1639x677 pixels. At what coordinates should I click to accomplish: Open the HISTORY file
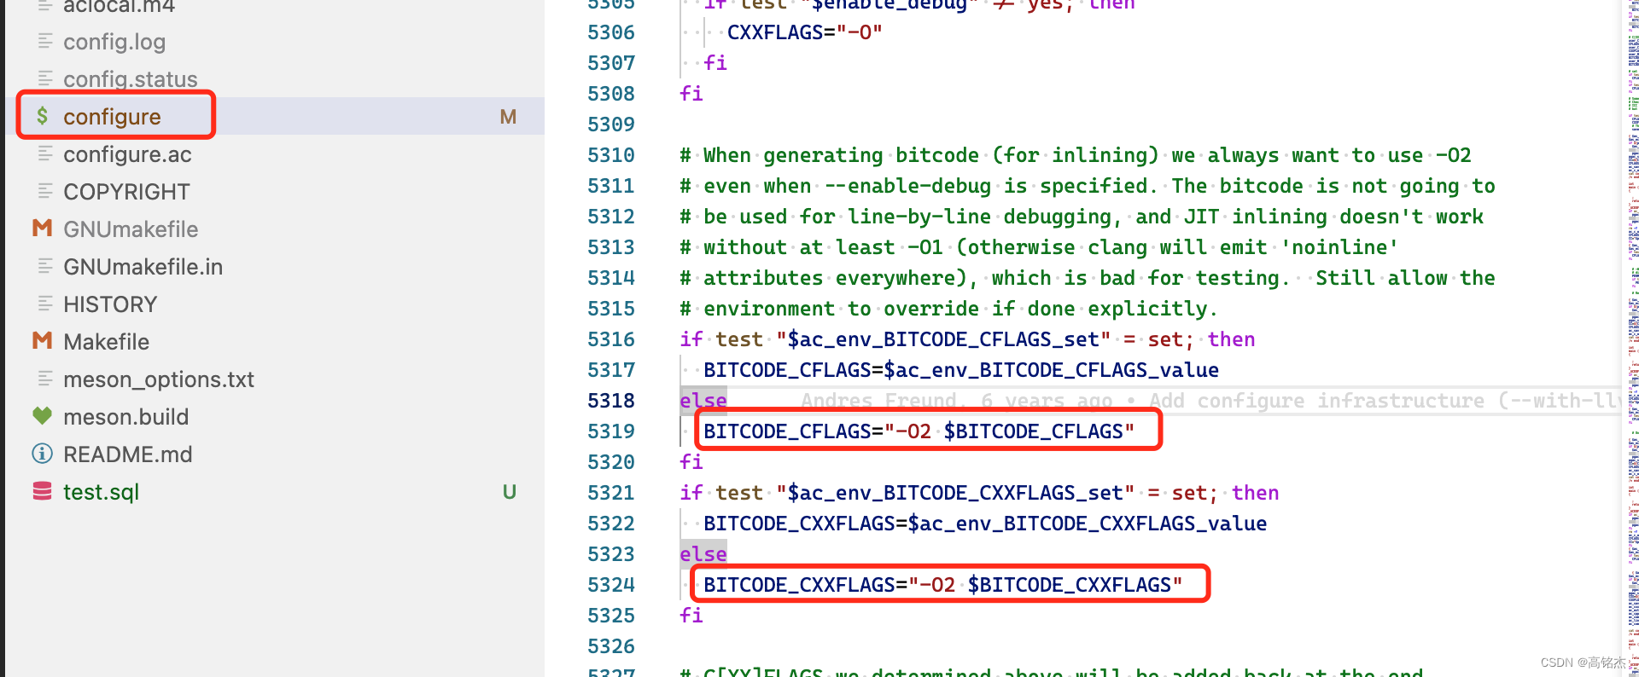pos(110,304)
